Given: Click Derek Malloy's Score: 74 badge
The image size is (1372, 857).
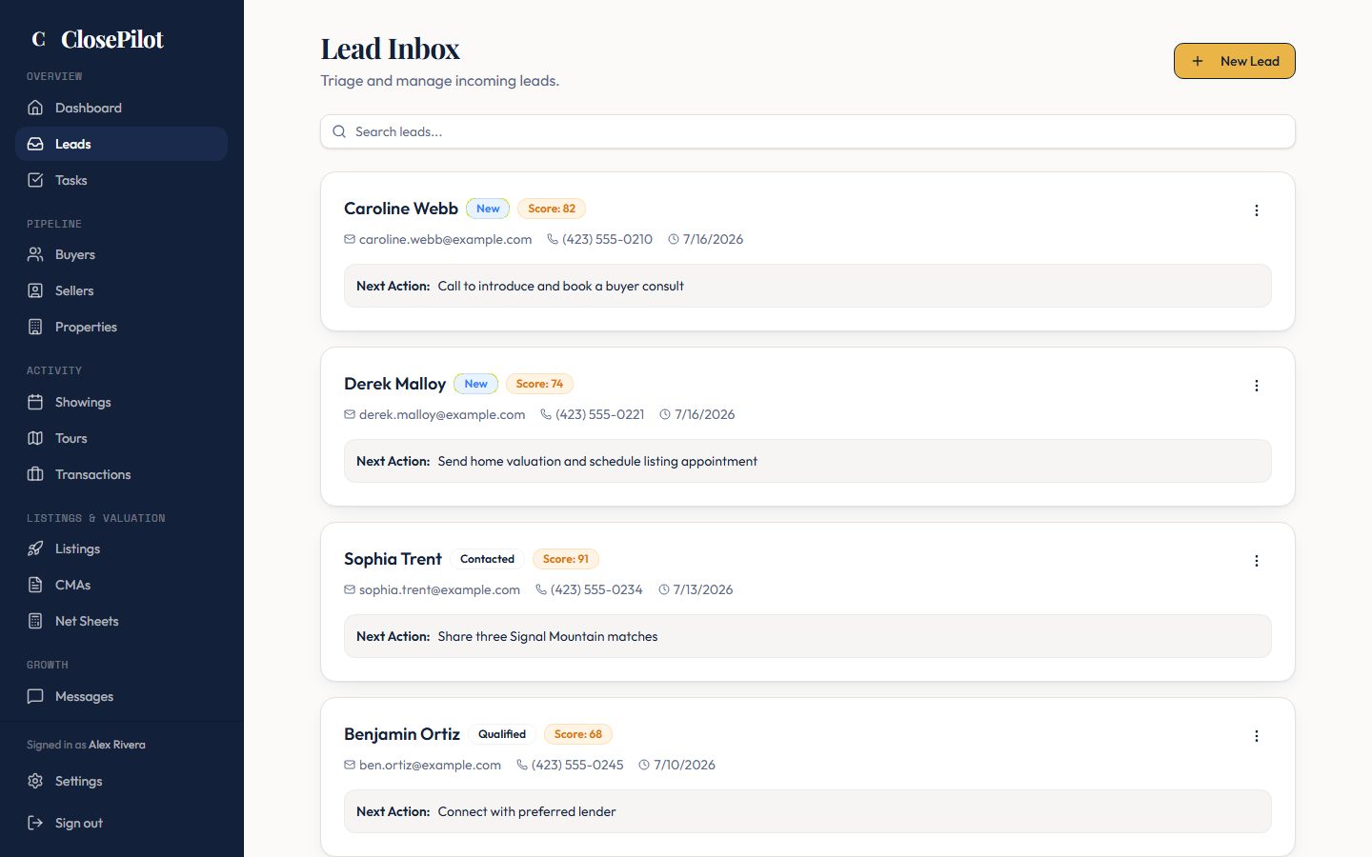Looking at the screenshot, I should tap(539, 384).
